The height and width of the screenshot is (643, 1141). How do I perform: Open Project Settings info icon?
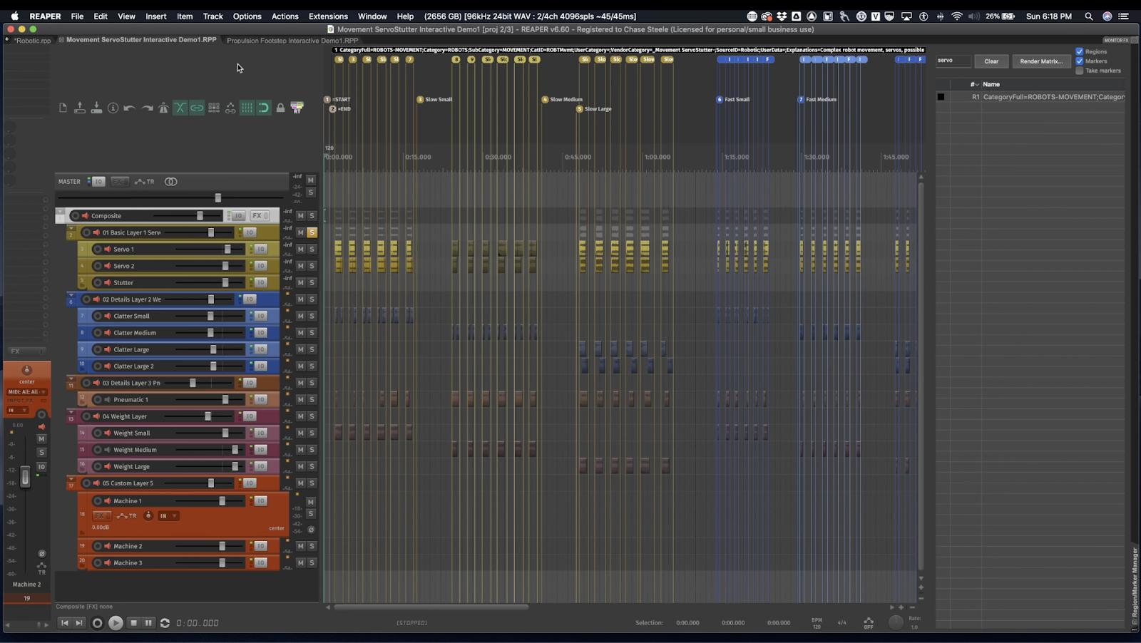113,108
